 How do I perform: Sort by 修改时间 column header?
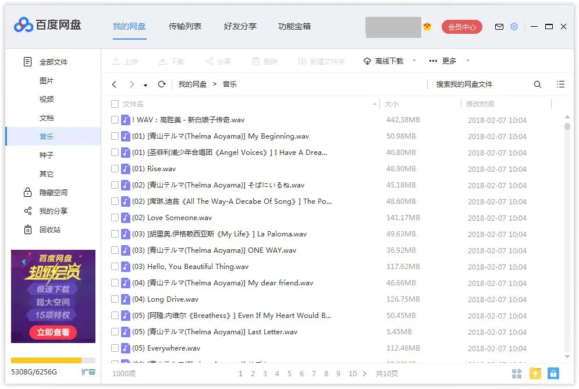pos(480,104)
